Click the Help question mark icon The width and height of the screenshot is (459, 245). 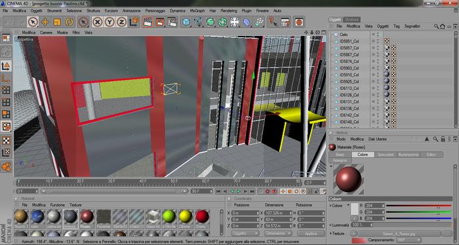pyautogui.click(x=273, y=22)
